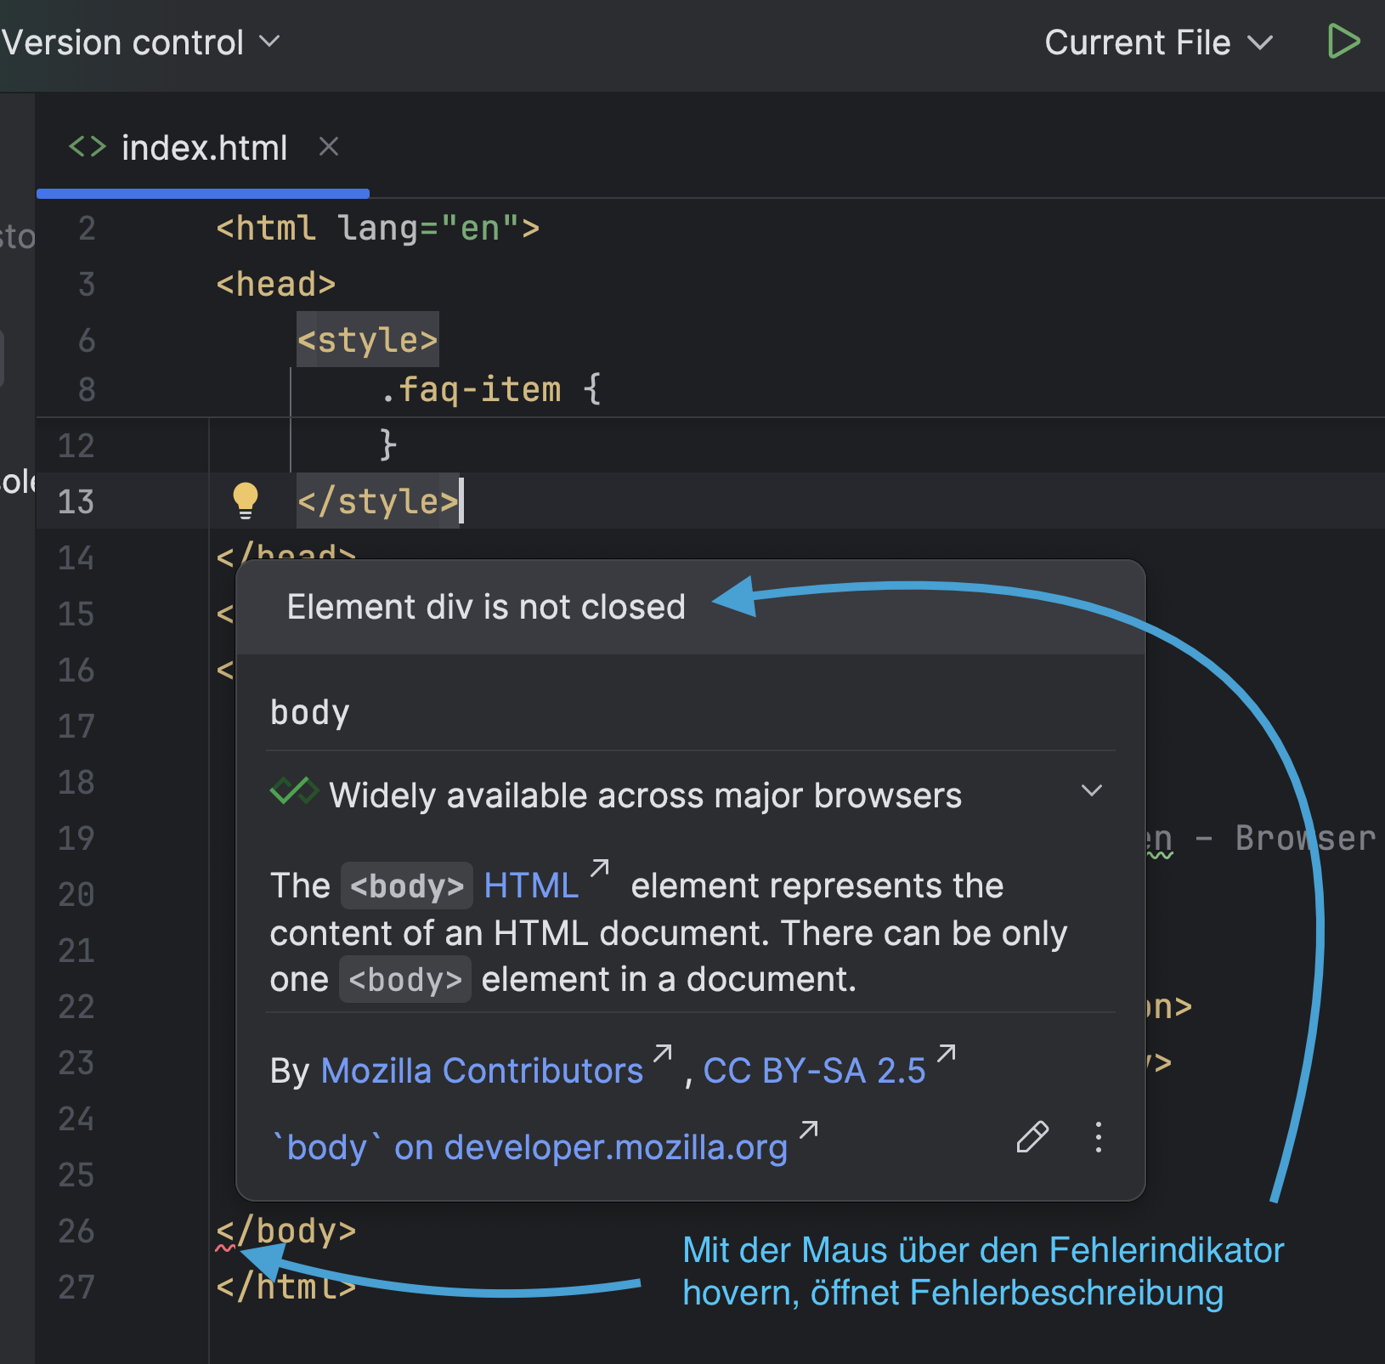Viewport: 1385px width, 1364px height.
Task: Expand the browser availability details chevron
Action: point(1091,791)
